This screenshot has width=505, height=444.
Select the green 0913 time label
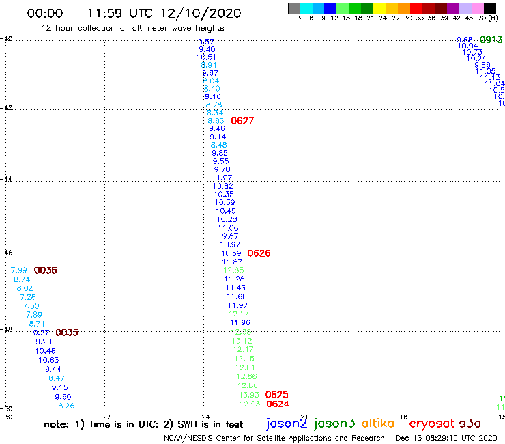[x=491, y=40]
